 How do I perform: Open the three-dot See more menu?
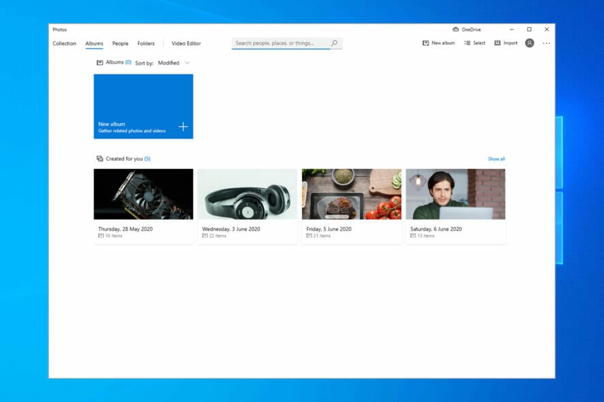tap(546, 43)
